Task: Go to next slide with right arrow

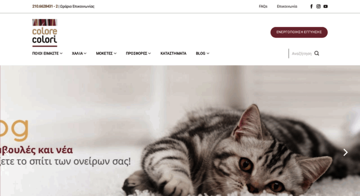Action: point(345,152)
